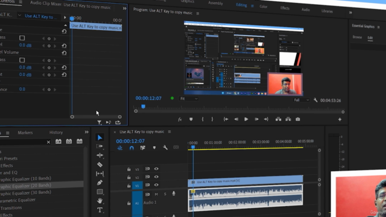Select the Type tool
The width and height of the screenshot is (386, 217).
pyautogui.click(x=100, y=210)
